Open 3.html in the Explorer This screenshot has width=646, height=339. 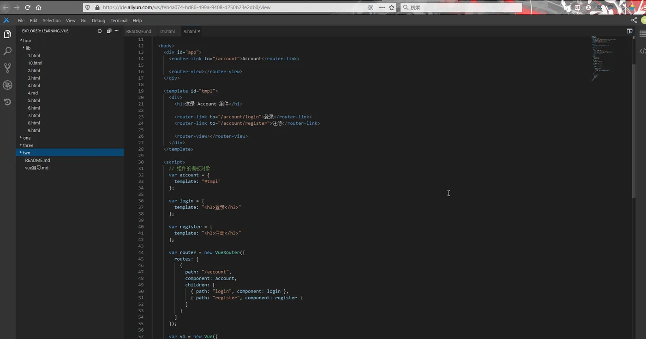(34, 78)
